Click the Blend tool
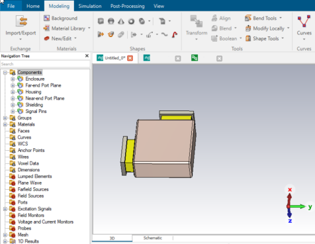Image resolution: width=315 pixels, height=244 pixels. (x=222, y=28)
